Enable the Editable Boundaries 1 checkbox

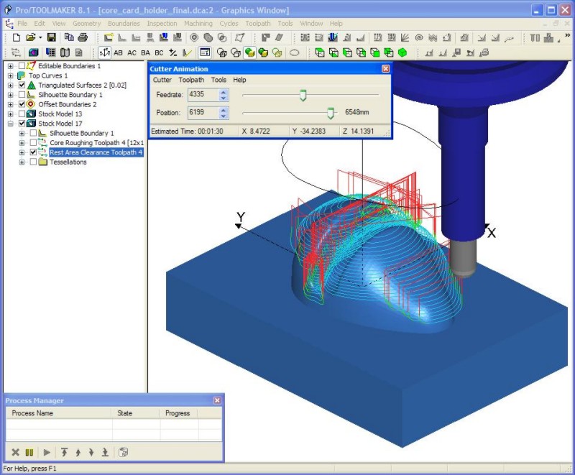[22, 66]
